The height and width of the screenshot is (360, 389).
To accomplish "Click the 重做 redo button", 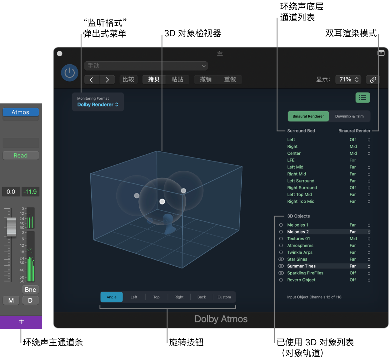I will (230, 80).
